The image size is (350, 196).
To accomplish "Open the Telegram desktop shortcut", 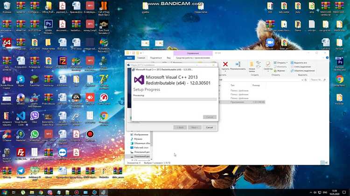I will click(x=21, y=172).
